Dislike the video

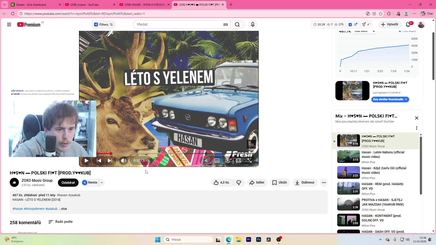pyautogui.click(x=239, y=182)
